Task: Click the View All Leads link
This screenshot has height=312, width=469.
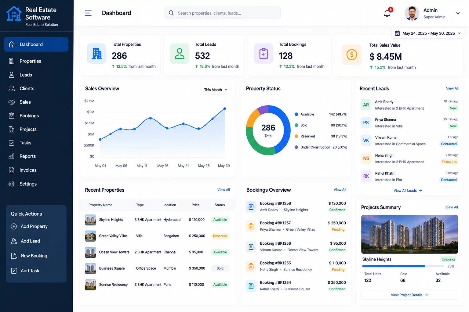Action: (x=408, y=191)
